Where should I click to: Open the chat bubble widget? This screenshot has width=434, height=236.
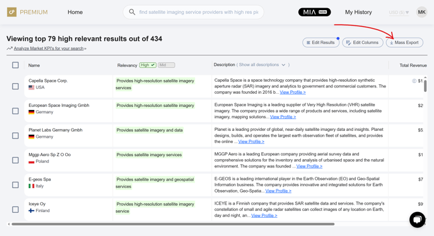(417, 220)
